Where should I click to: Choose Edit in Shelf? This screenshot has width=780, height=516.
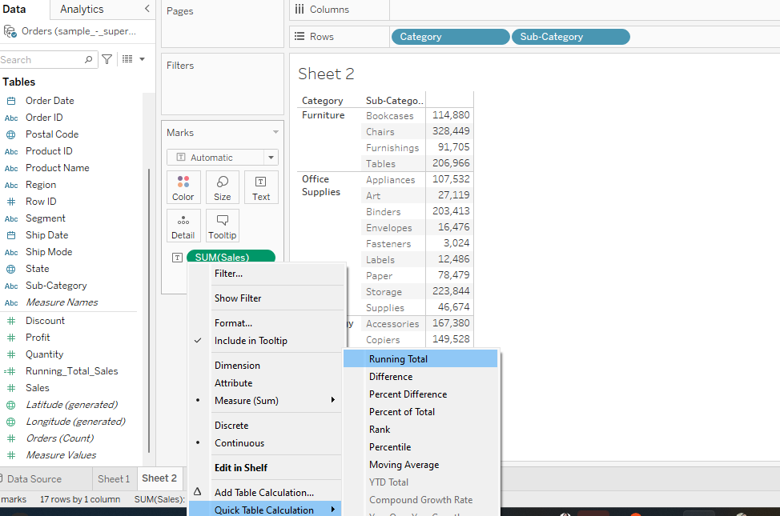pos(243,467)
